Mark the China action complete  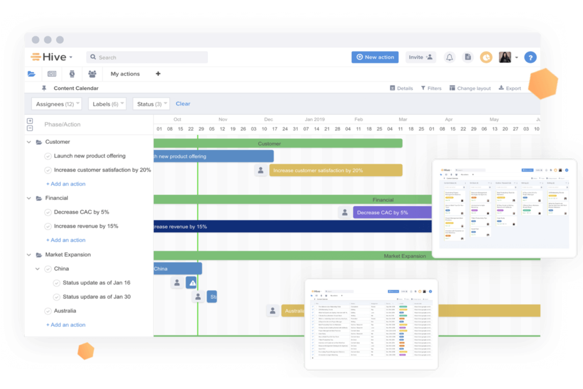(48, 269)
